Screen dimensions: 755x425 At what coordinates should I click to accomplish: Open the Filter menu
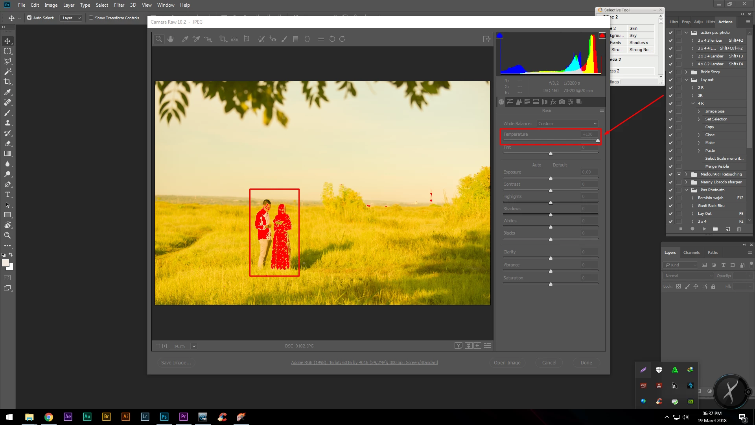[x=119, y=5]
